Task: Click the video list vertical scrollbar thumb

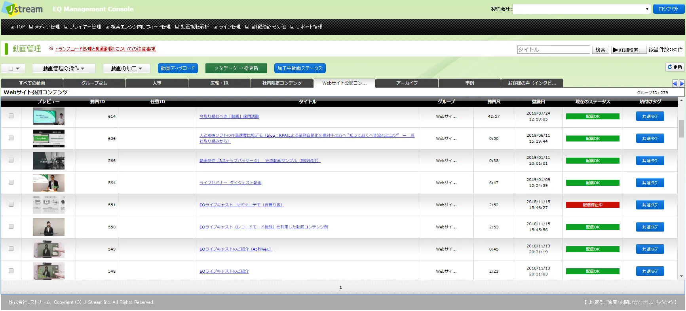Action: click(681, 128)
